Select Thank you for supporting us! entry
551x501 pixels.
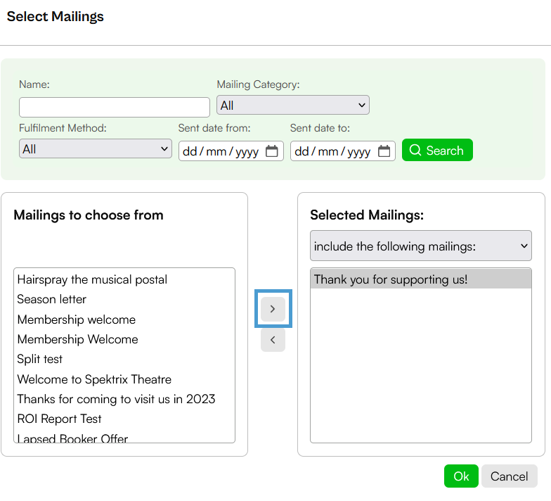click(x=420, y=279)
